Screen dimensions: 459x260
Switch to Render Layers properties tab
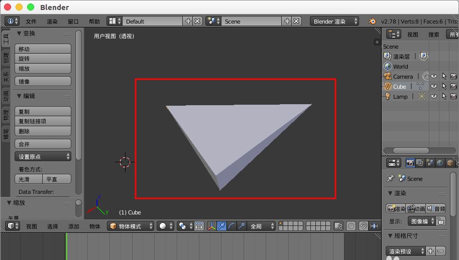(x=420, y=163)
